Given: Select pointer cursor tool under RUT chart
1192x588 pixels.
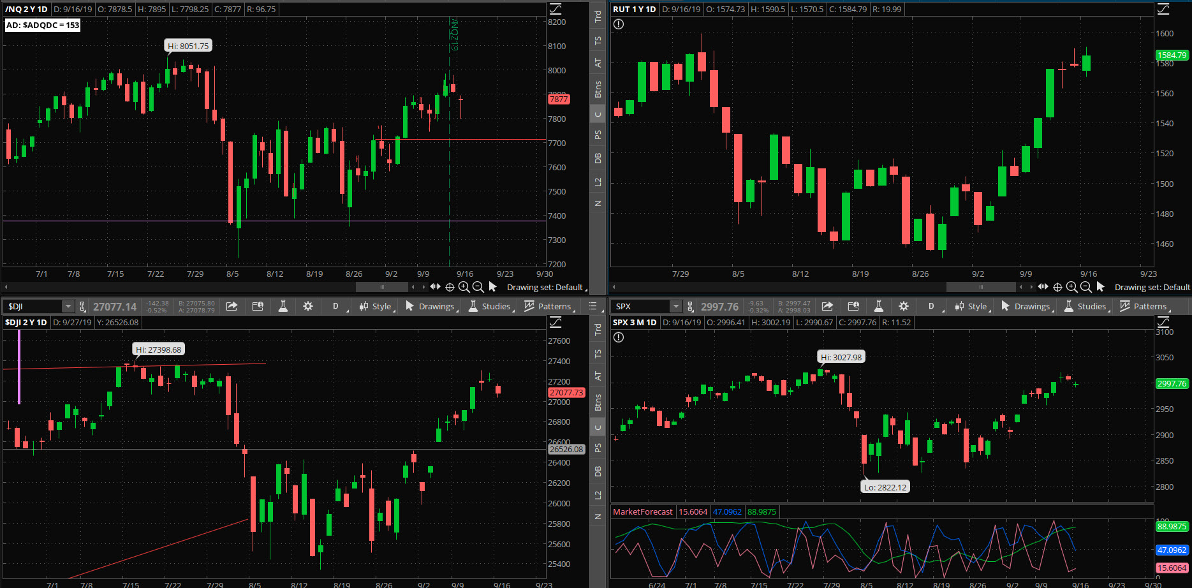Looking at the screenshot, I should tap(1100, 287).
